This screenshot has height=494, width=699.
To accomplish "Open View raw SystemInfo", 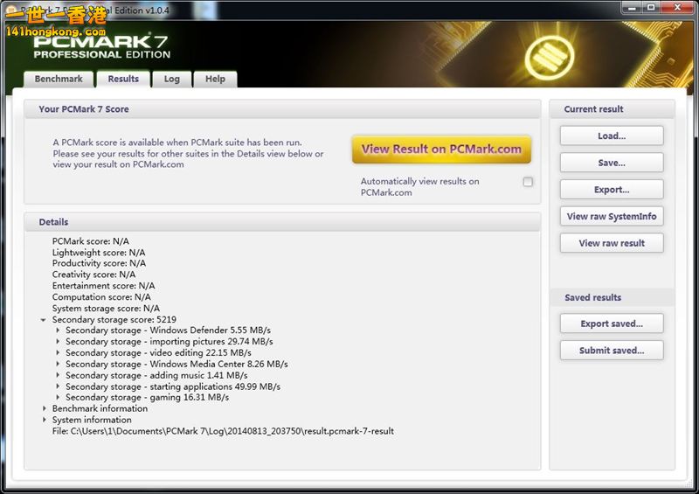I will tap(612, 216).
